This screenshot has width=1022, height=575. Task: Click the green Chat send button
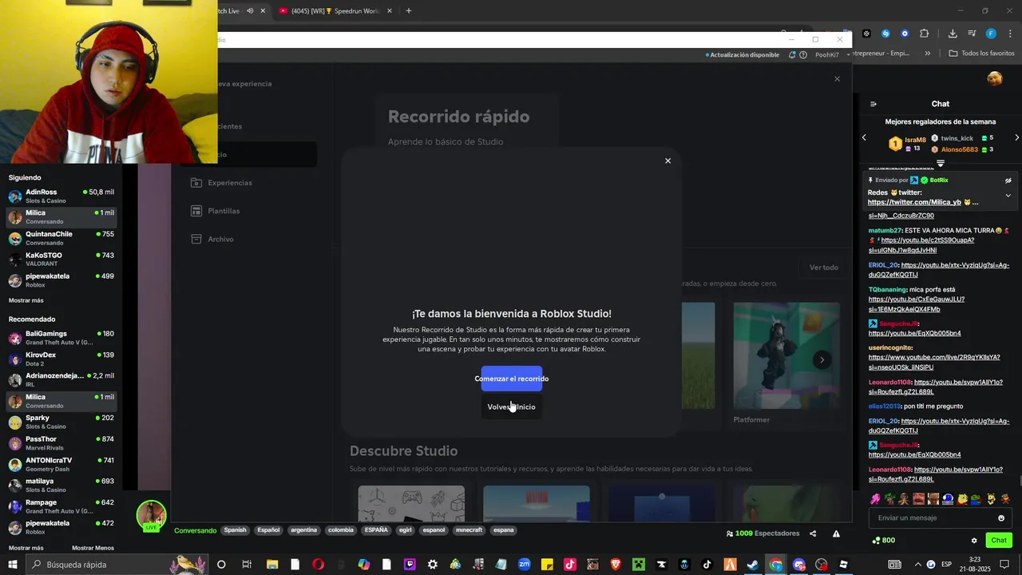point(999,541)
